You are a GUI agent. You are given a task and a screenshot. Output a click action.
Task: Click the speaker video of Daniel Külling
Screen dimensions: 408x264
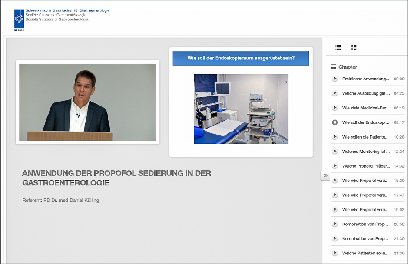87,102
